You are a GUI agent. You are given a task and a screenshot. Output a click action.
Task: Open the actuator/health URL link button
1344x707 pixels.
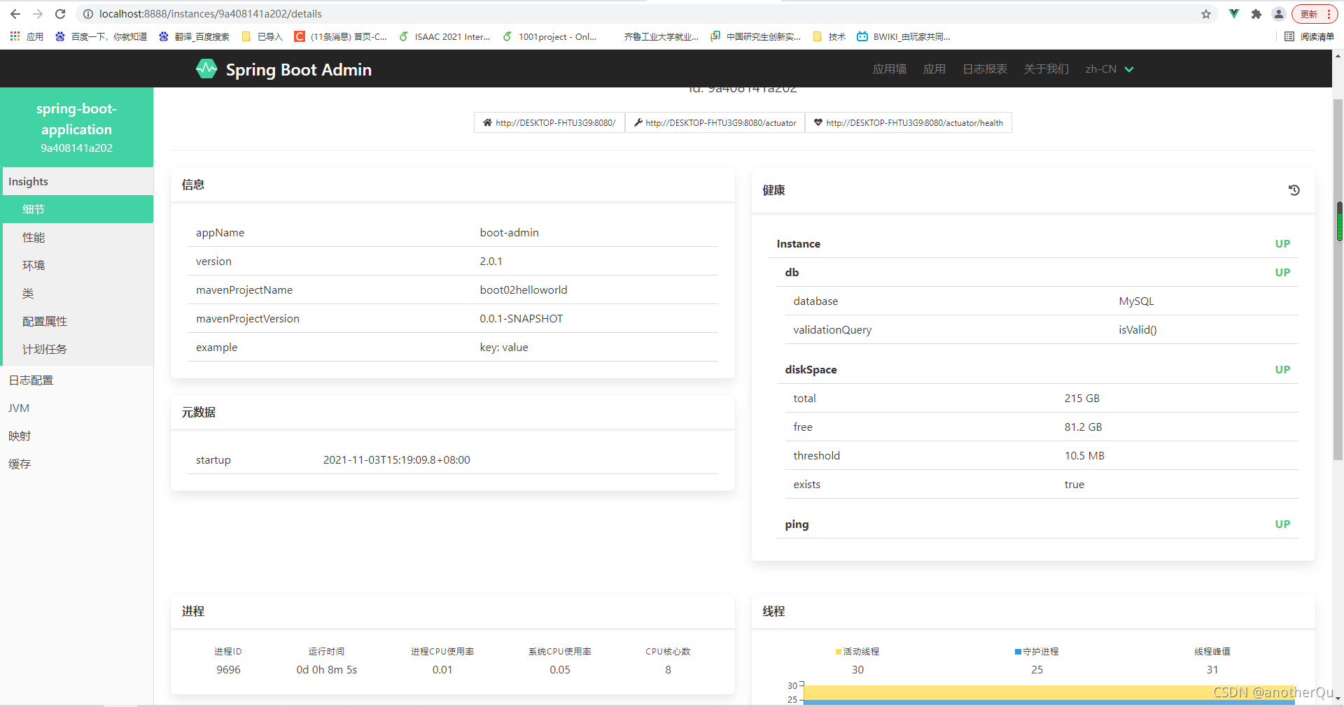pyautogui.click(x=909, y=122)
